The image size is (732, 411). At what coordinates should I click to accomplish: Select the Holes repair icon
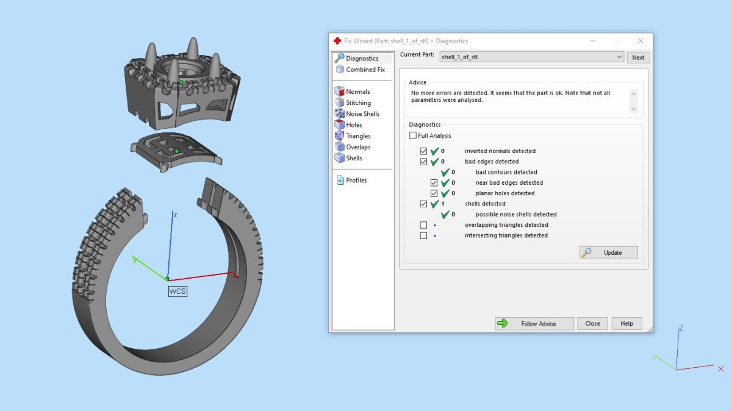(340, 124)
